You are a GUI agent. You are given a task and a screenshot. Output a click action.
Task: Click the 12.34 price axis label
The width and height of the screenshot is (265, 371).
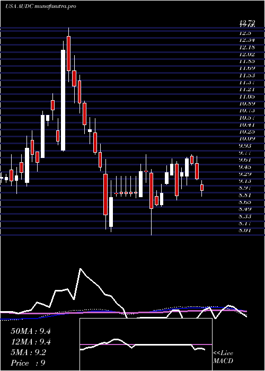click(x=247, y=40)
